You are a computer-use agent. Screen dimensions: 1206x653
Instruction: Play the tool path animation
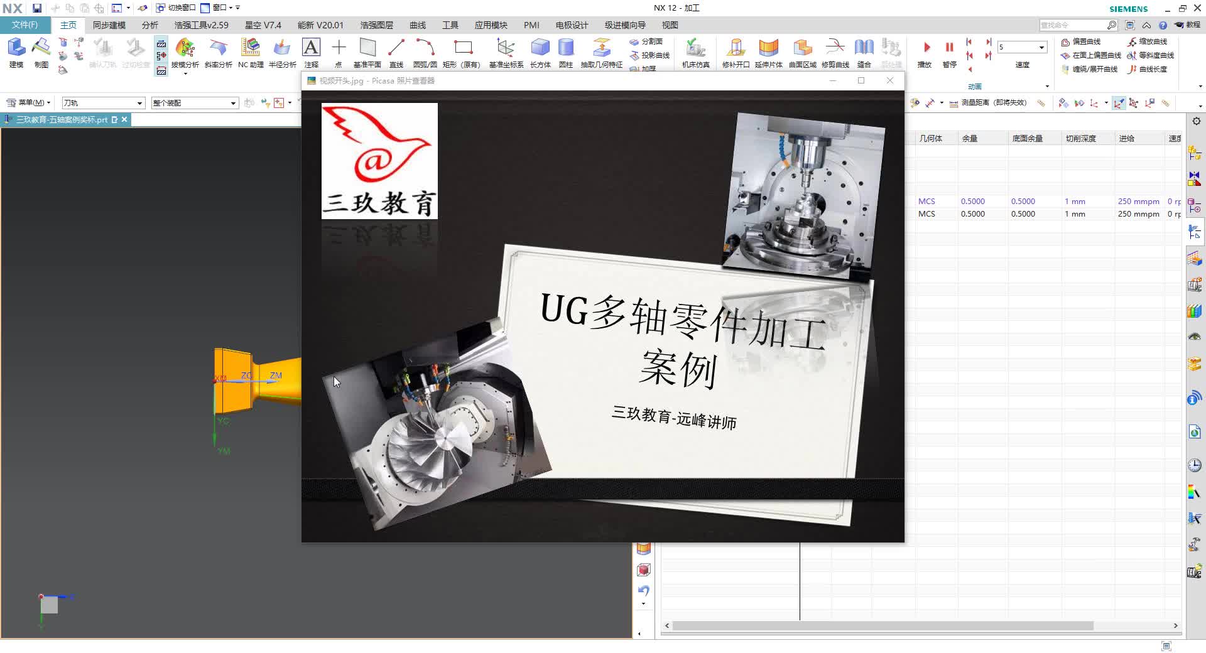click(x=925, y=53)
